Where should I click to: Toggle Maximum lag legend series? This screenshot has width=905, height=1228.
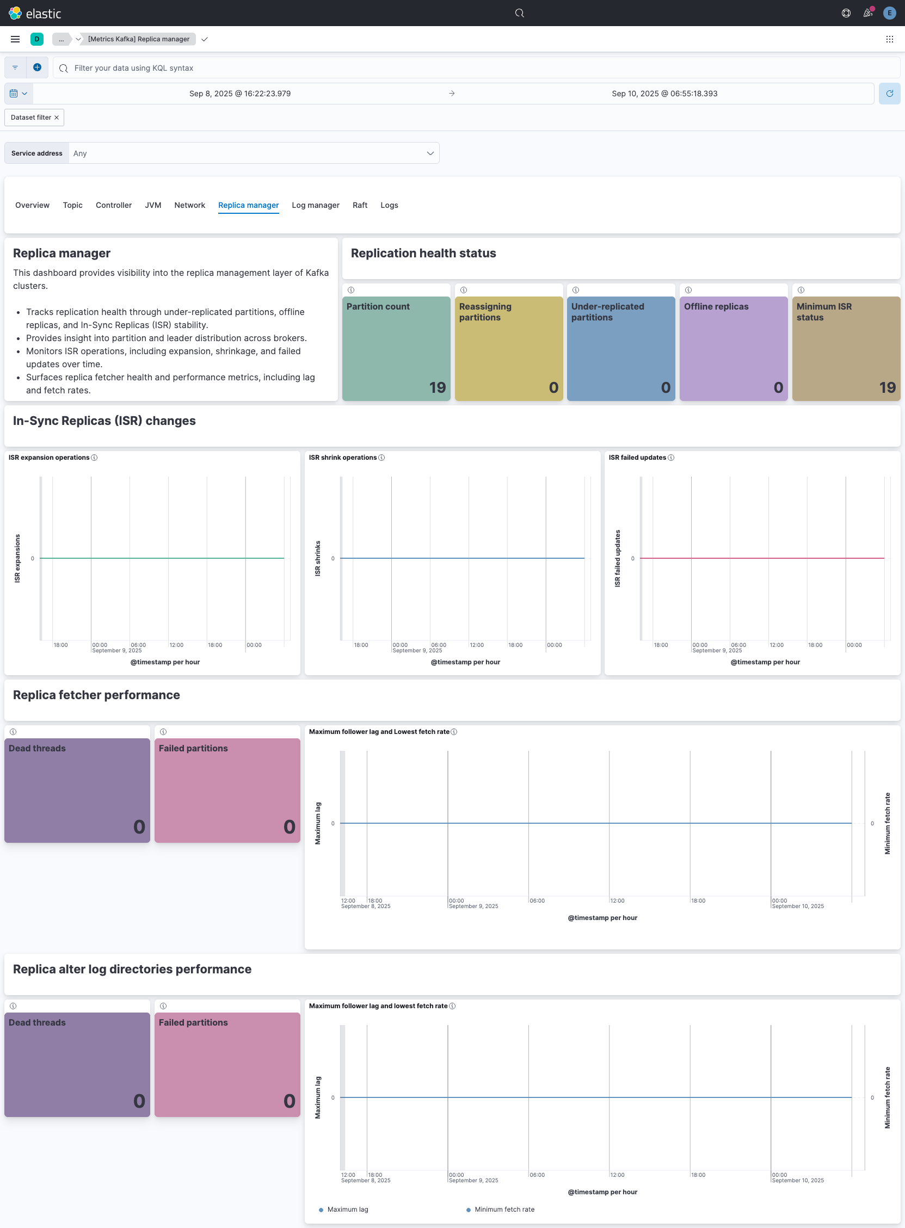pos(347,1210)
